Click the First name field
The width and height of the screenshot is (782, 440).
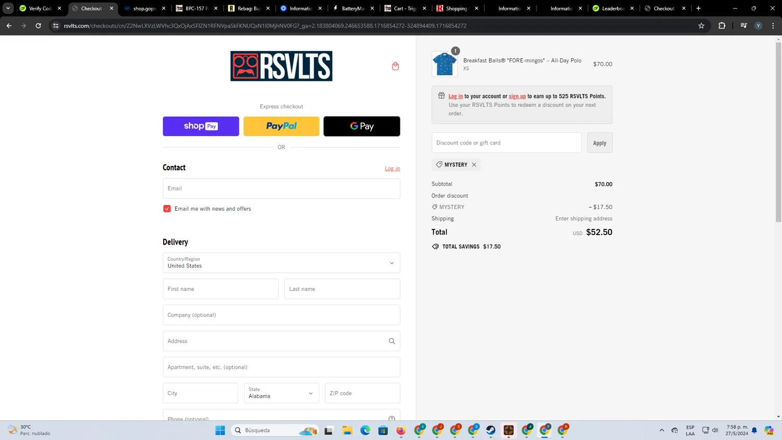tap(221, 289)
